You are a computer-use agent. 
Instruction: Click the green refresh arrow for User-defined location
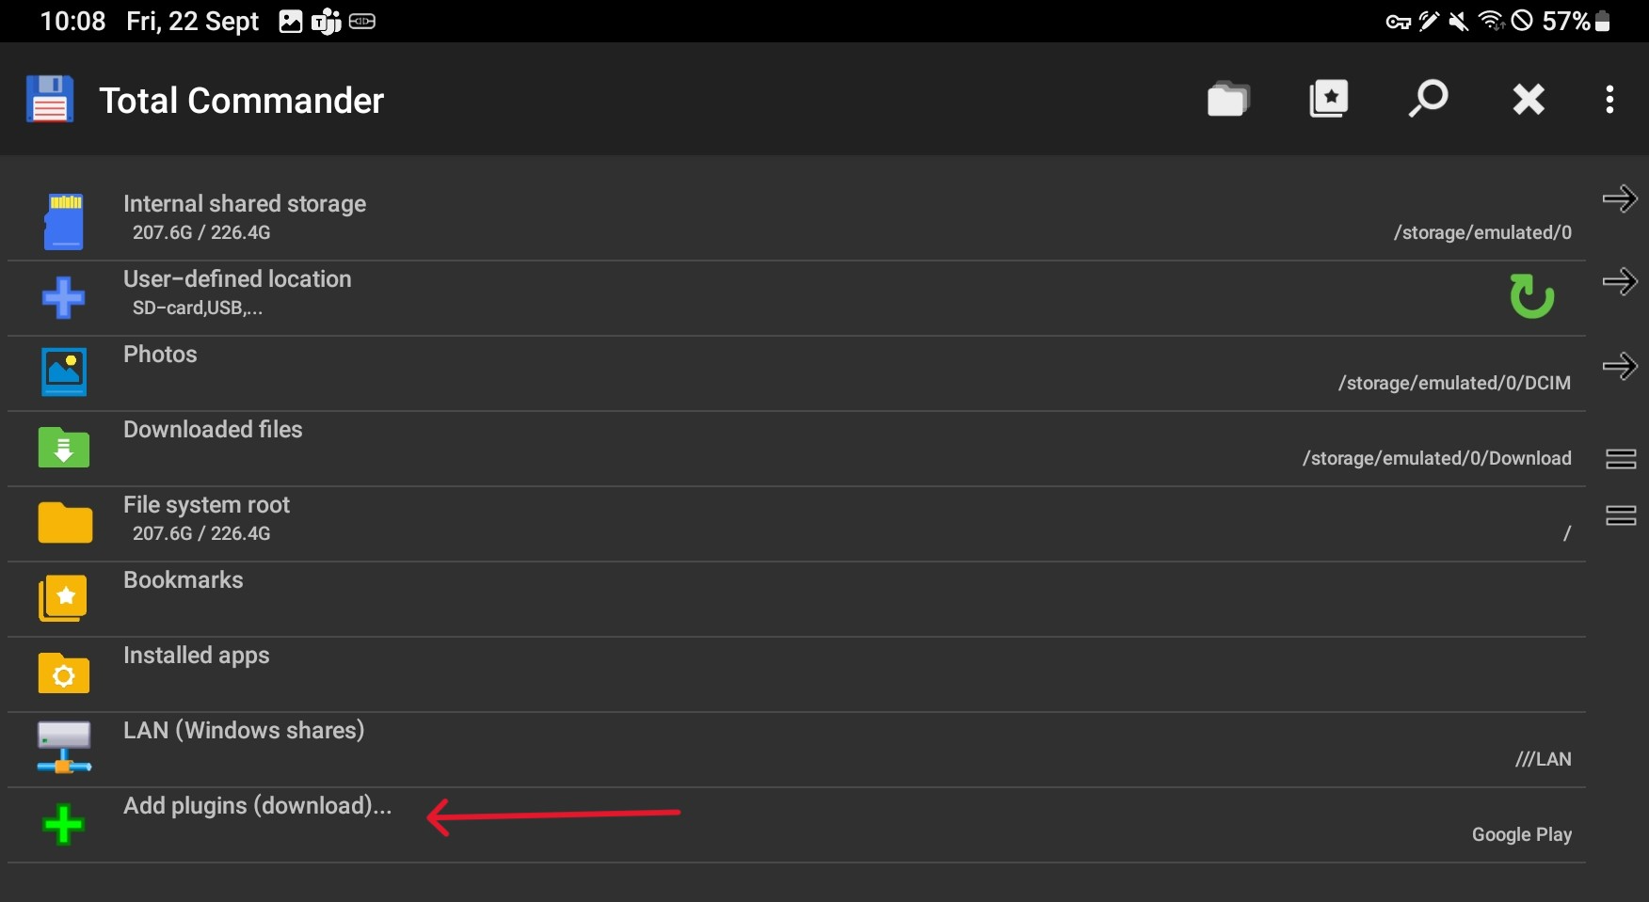click(x=1531, y=296)
